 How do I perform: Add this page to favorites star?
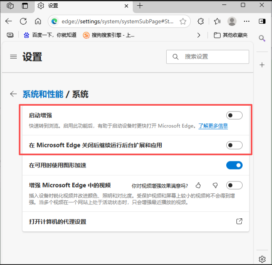pyautogui.click(x=183, y=21)
